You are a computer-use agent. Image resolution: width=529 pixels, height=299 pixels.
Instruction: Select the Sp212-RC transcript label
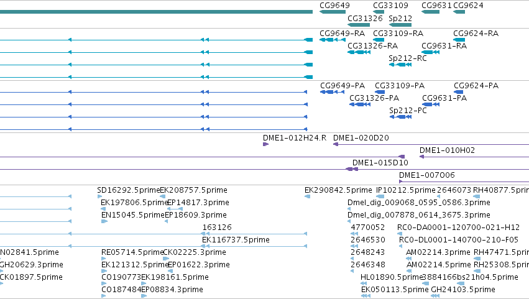[408, 58]
